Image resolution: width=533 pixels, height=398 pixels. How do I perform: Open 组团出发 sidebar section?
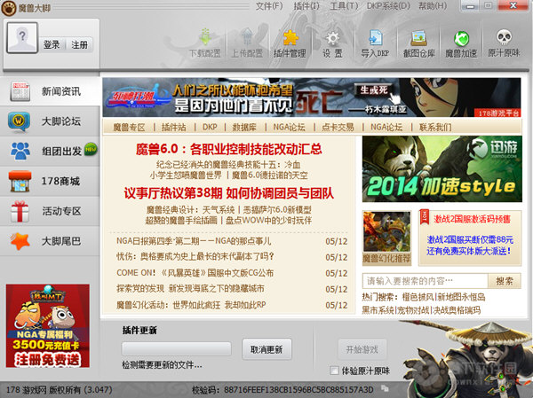[50, 151]
